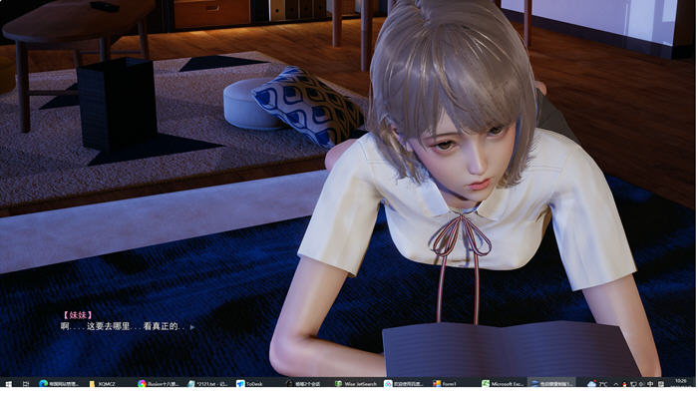
Task: Toggle the Chinese input method indicator
Action: pyautogui.click(x=650, y=384)
